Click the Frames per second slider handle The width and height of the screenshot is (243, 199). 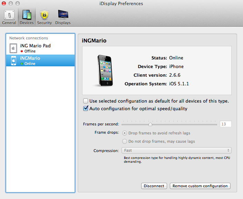tap(150, 124)
